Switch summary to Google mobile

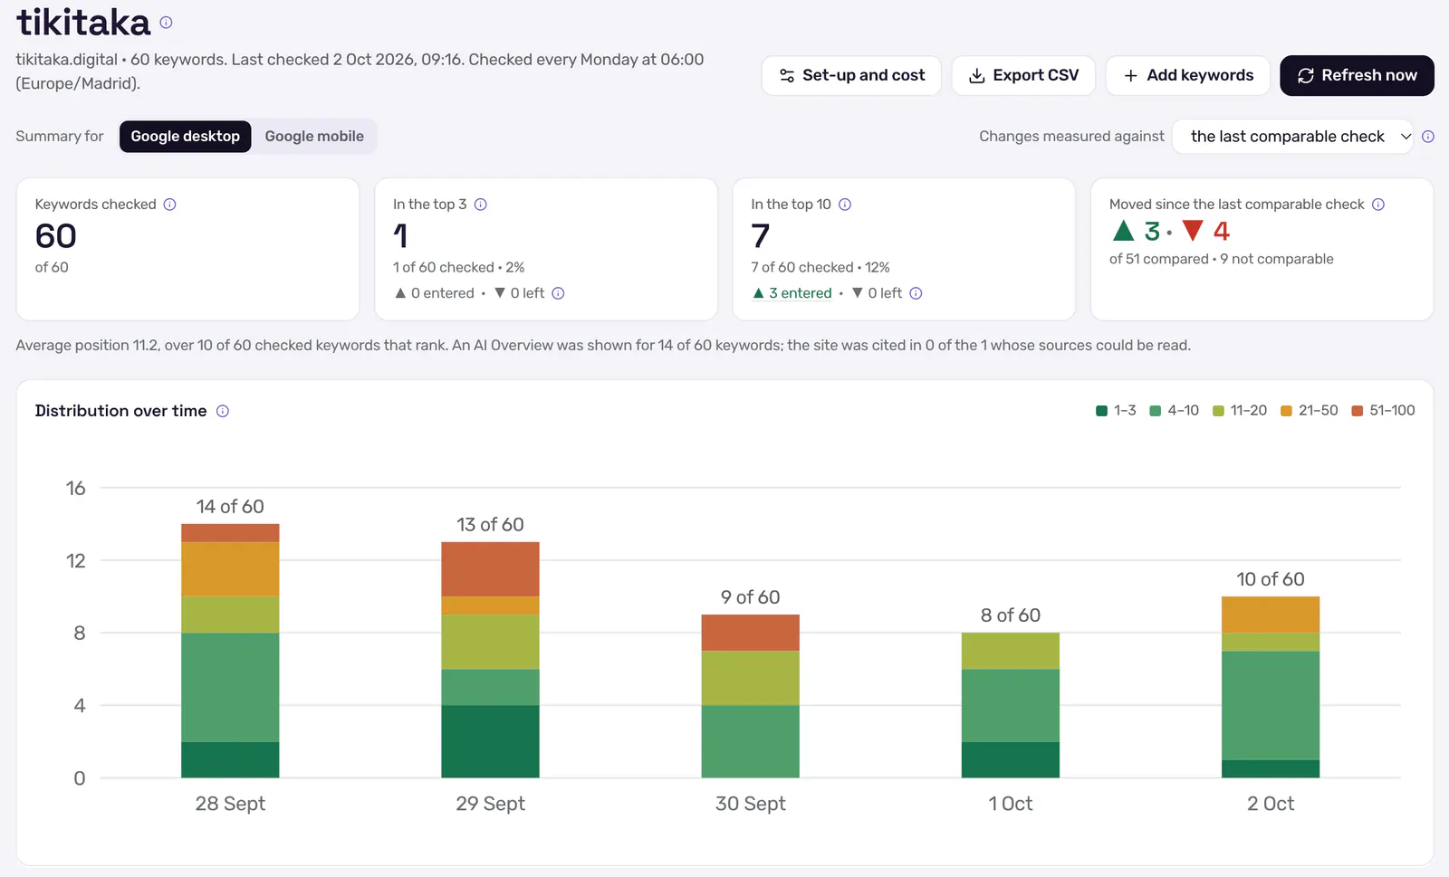(314, 137)
